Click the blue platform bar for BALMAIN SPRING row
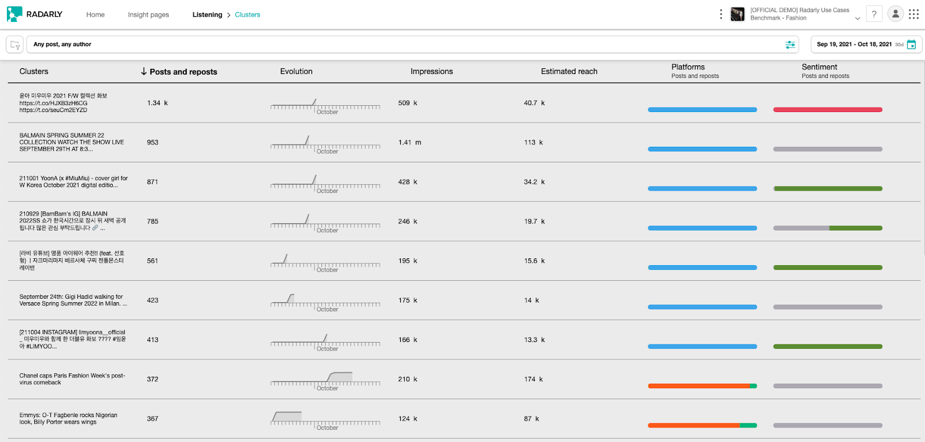The height and width of the screenshot is (442, 925). [702, 149]
